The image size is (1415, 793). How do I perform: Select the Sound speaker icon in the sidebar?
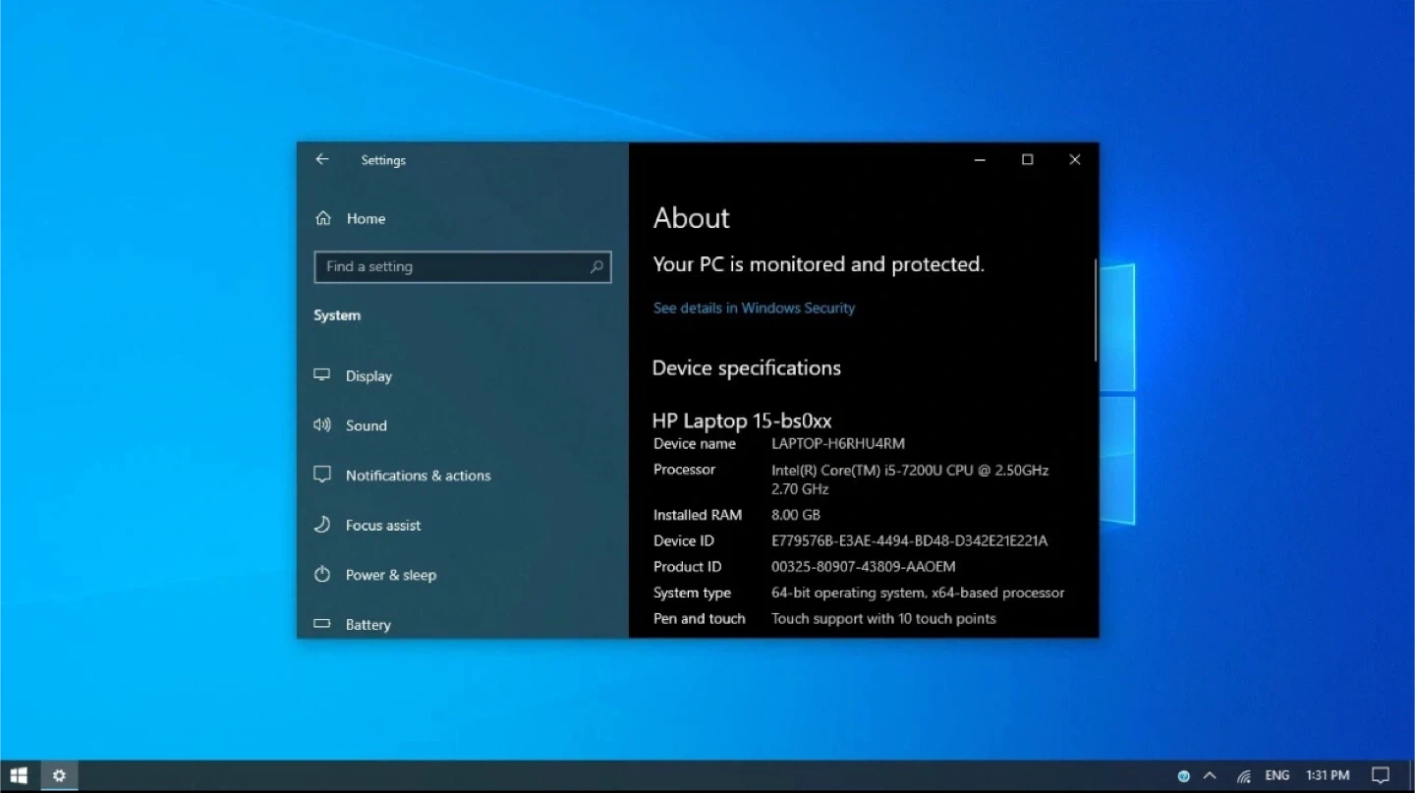(322, 425)
